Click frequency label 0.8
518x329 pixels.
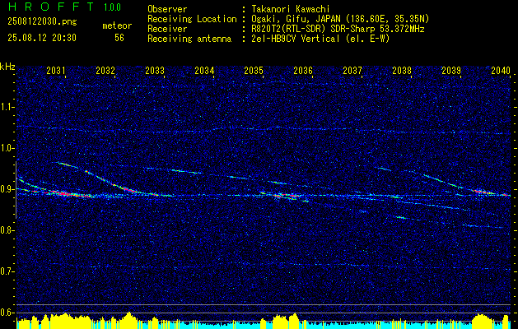click(7, 230)
